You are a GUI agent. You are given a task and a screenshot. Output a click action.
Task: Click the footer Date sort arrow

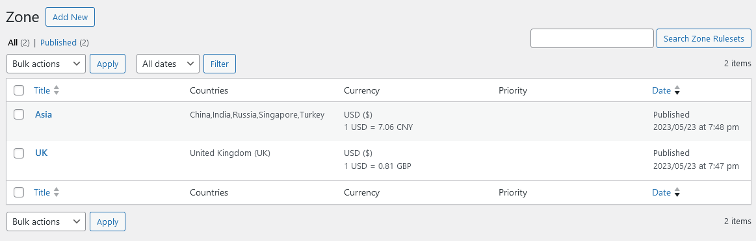pyautogui.click(x=677, y=192)
